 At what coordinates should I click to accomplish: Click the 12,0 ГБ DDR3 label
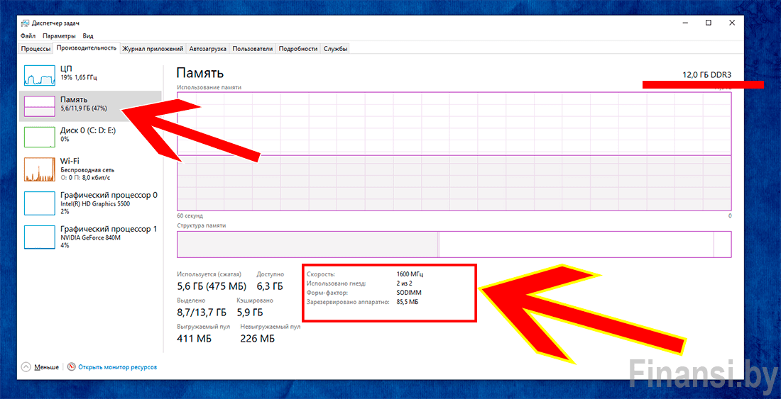pos(706,74)
